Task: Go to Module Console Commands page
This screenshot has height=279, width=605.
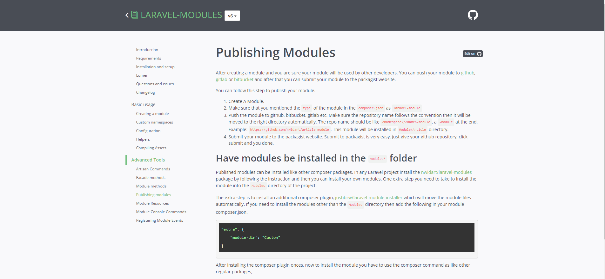Action: point(161,212)
